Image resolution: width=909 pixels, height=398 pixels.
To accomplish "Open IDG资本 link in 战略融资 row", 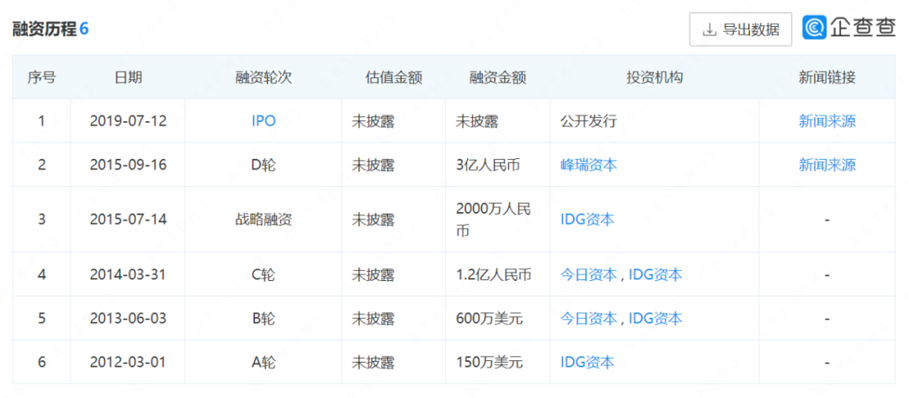I will click(587, 220).
